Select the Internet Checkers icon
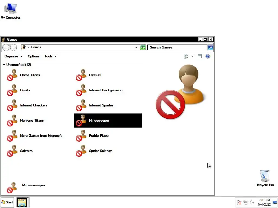This screenshot has height=208, width=278. tap(12, 105)
